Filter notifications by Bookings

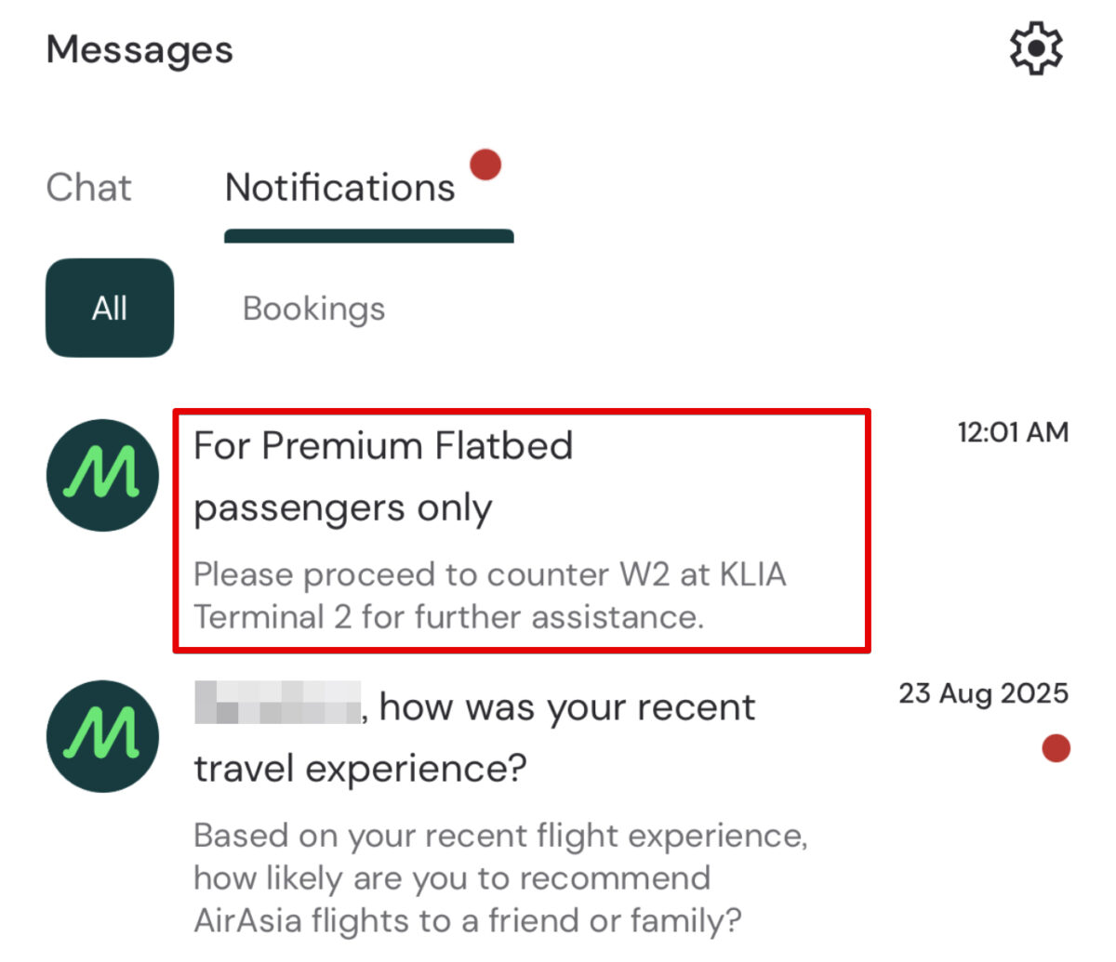pos(313,309)
